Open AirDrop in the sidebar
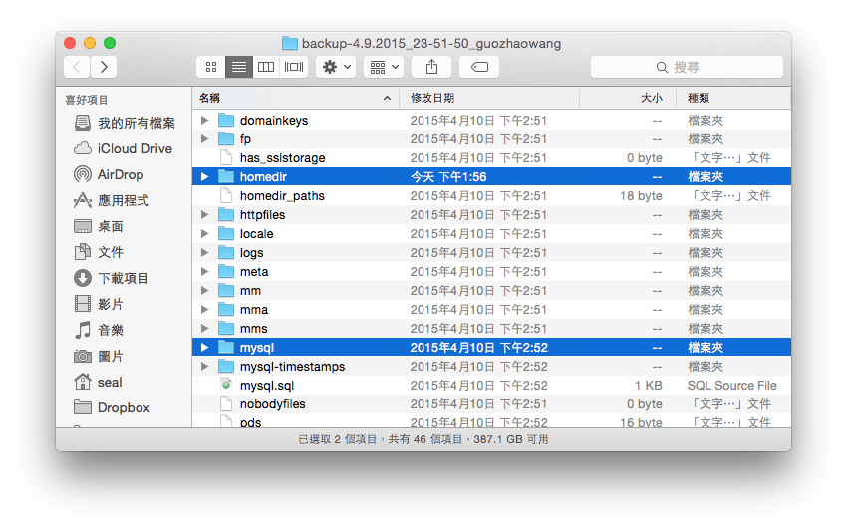The width and height of the screenshot is (847, 531). pos(109,175)
